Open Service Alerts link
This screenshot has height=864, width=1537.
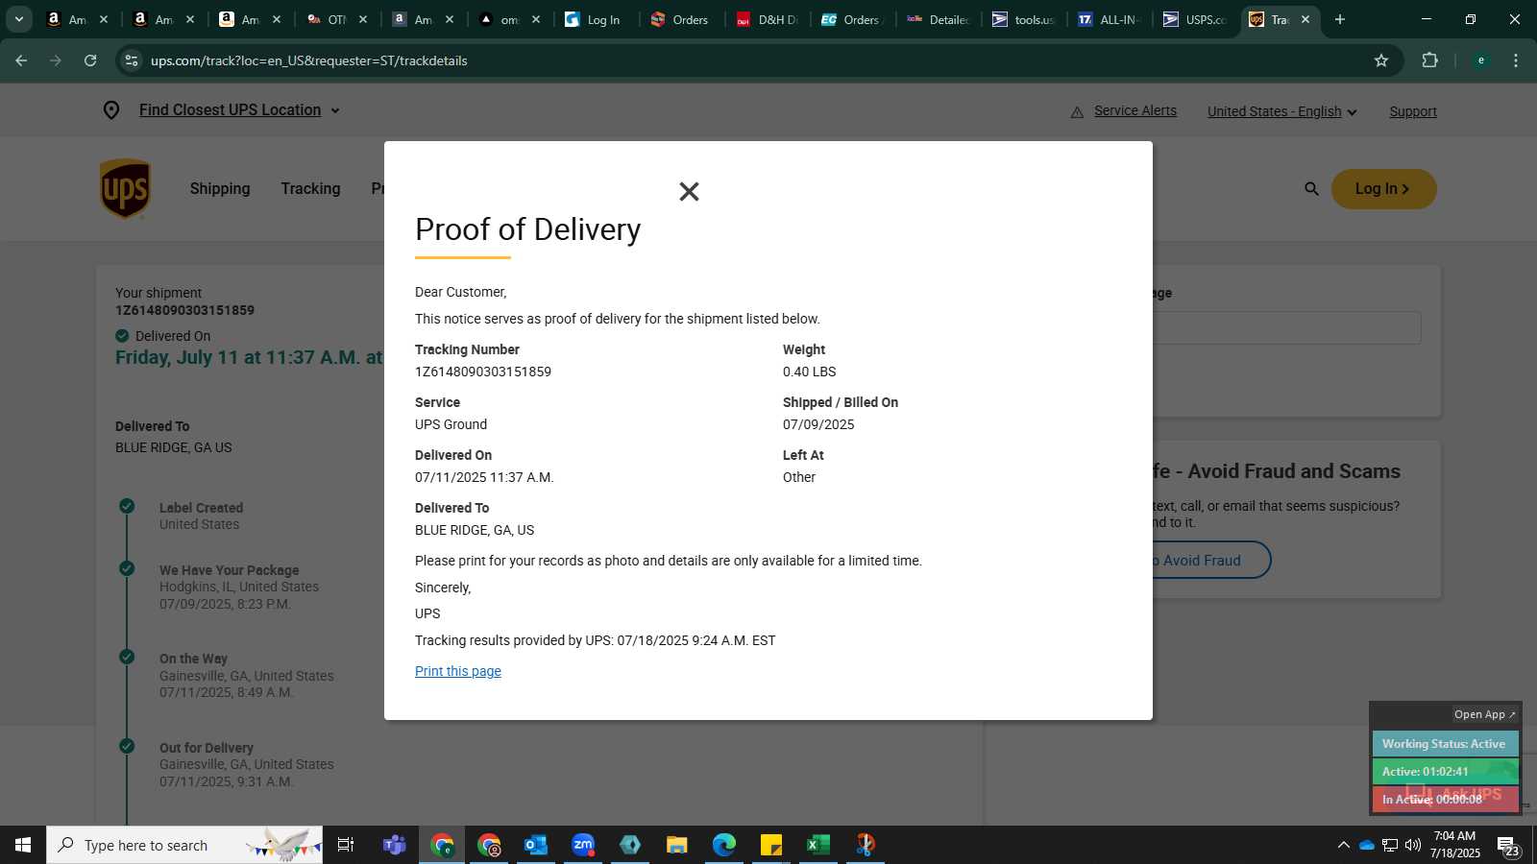point(1135,111)
